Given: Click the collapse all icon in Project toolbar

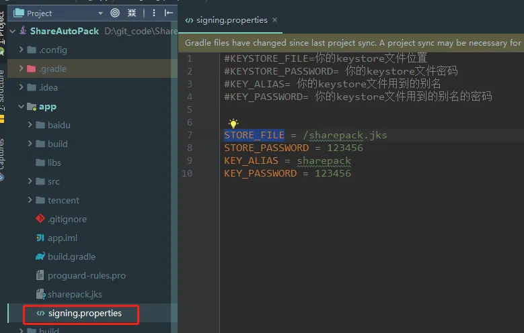Looking at the screenshot, I should point(132,13).
